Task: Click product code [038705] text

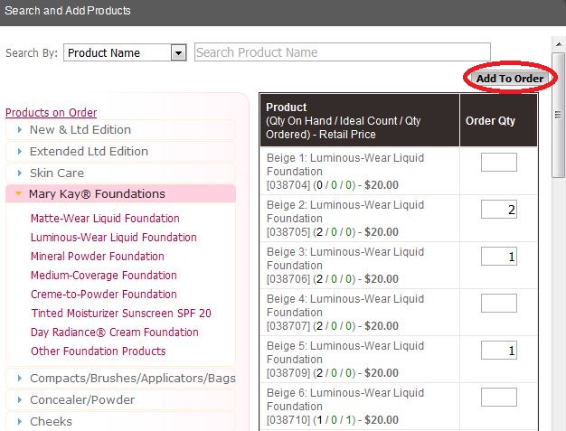Action: (x=288, y=232)
